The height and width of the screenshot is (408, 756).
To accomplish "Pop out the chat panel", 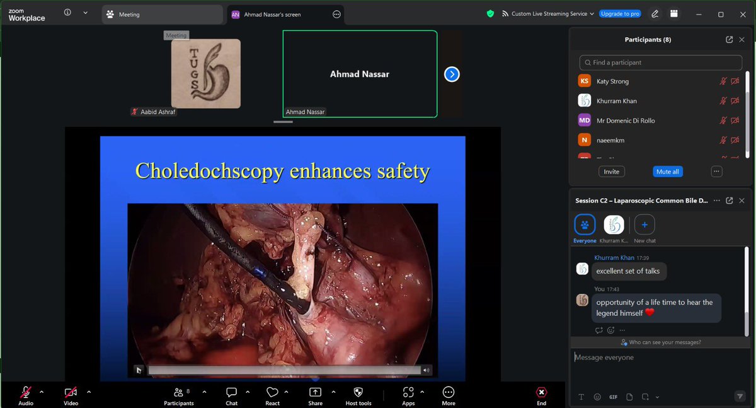I will pos(729,201).
